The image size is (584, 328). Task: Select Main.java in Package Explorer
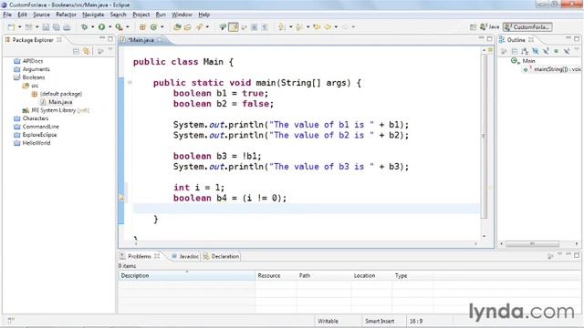coord(60,102)
